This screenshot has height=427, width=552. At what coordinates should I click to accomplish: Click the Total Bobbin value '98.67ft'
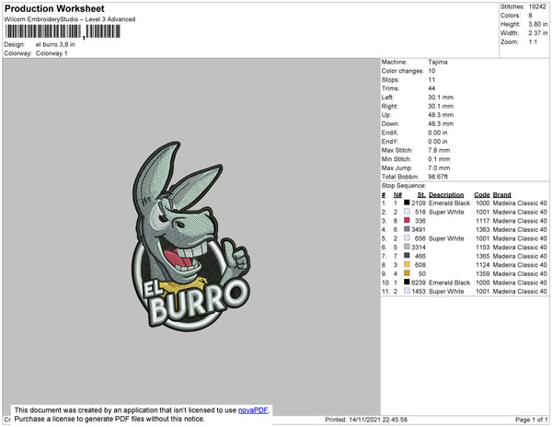438,177
